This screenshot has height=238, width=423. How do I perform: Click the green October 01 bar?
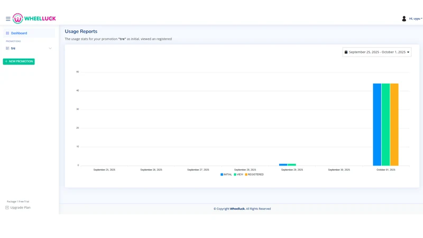pyautogui.click(x=386, y=124)
